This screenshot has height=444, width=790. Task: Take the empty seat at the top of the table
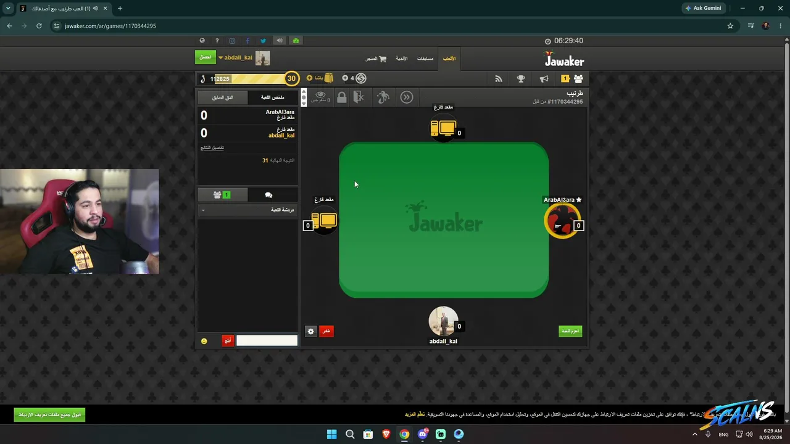443,128
